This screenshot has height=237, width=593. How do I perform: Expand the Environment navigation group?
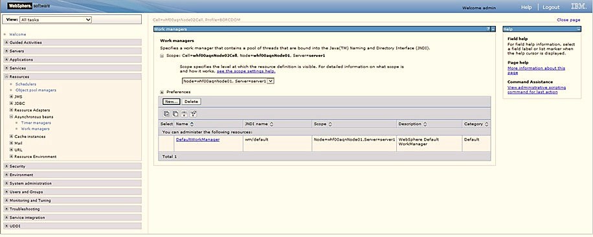pos(6,175)
